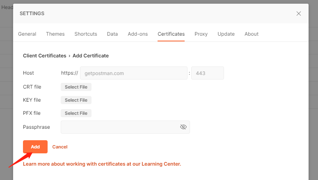Show the About tab
Viewport: 318px width, 180px height.
coord(252,34)
